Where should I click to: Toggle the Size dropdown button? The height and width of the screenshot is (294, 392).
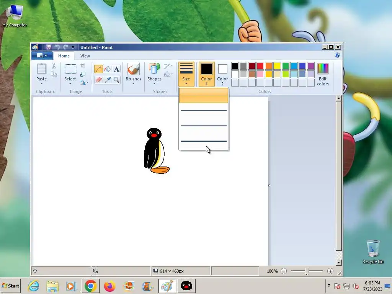coord(186,74)
